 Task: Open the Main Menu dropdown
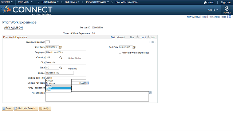tap(25, 2)
